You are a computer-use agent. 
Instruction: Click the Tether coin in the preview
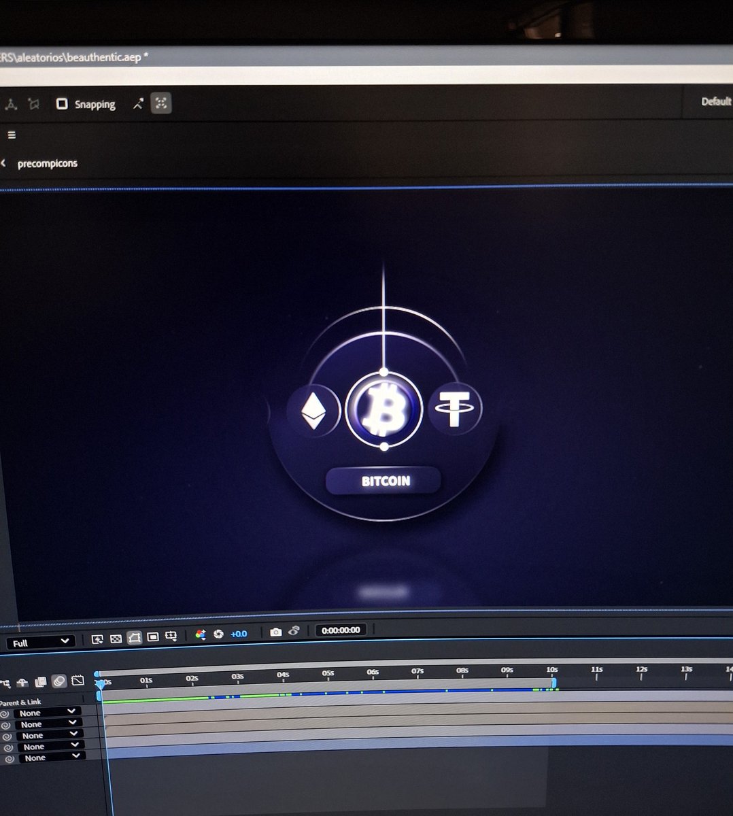tap(454, 408)
